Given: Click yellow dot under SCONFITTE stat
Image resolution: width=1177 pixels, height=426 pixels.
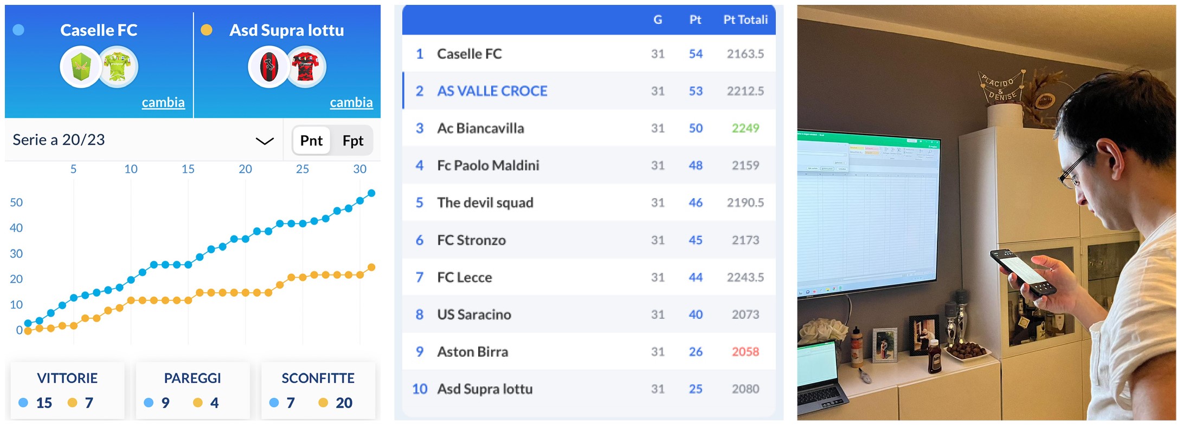Looking at the screenshot, I should (323, 403).
